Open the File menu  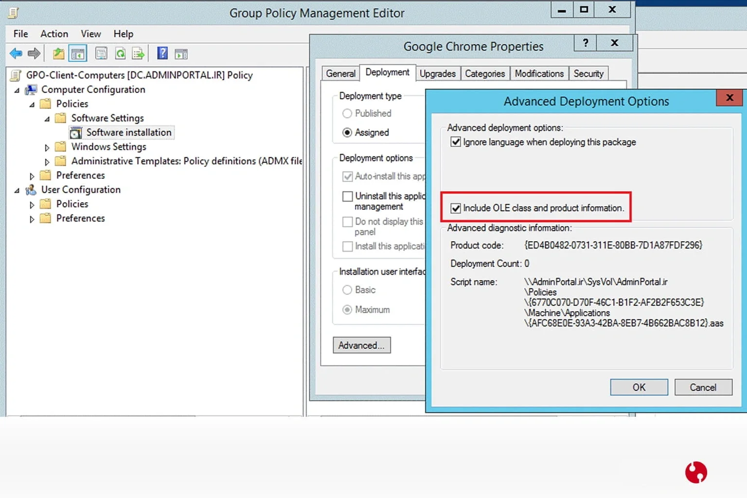pos(21,34)
